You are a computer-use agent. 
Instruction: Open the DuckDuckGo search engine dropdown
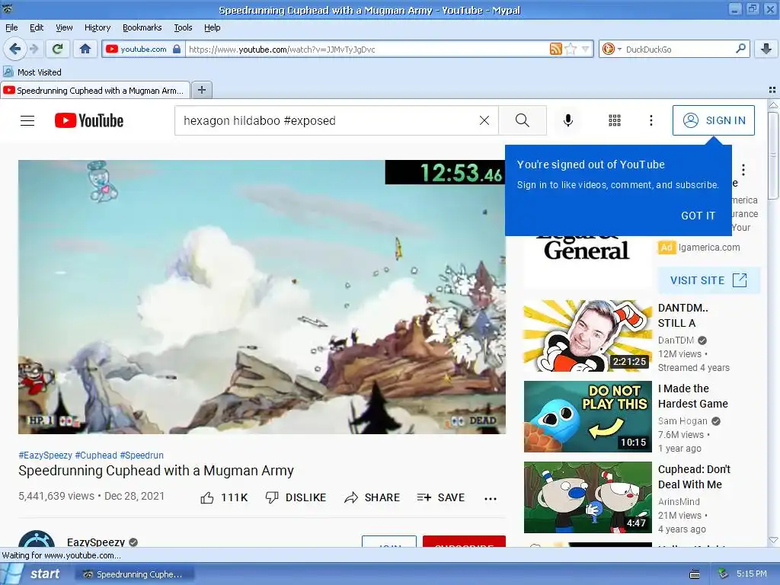coord(612,49)
